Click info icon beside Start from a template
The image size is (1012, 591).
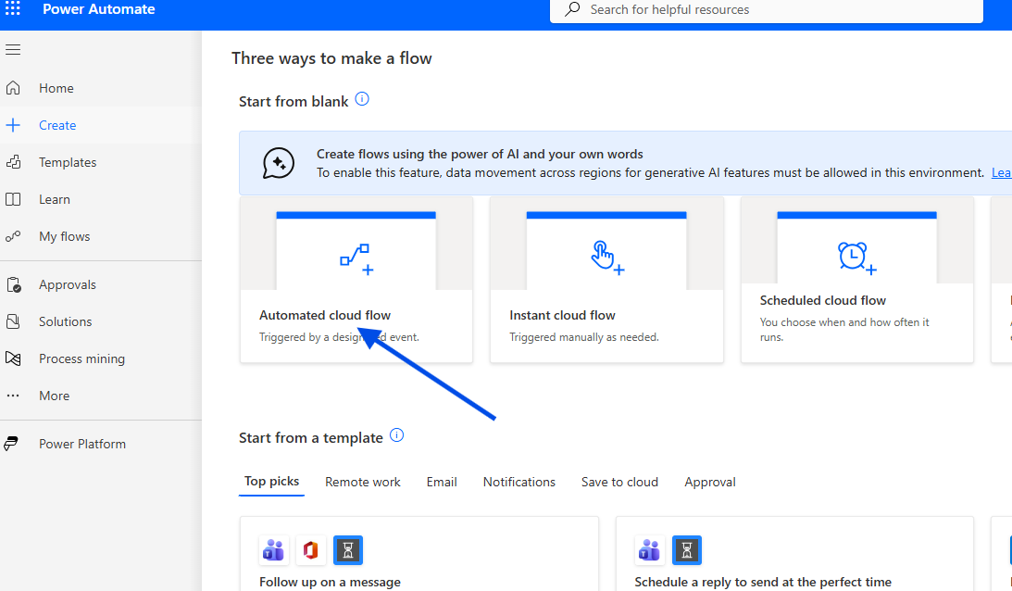click(396, 435)
